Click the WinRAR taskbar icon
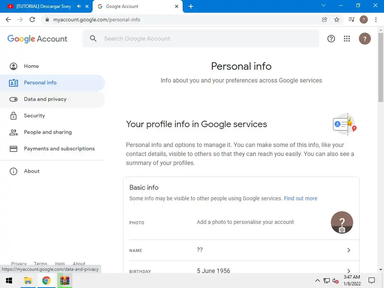The height and width of the screenshot is (288, 384). click(64, 280)
